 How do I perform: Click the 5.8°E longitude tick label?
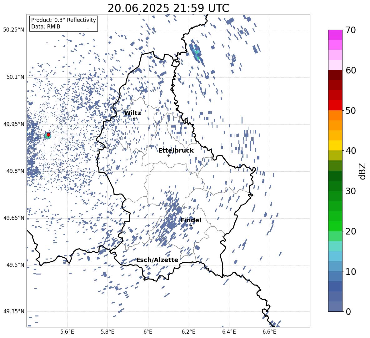[107, 332]
